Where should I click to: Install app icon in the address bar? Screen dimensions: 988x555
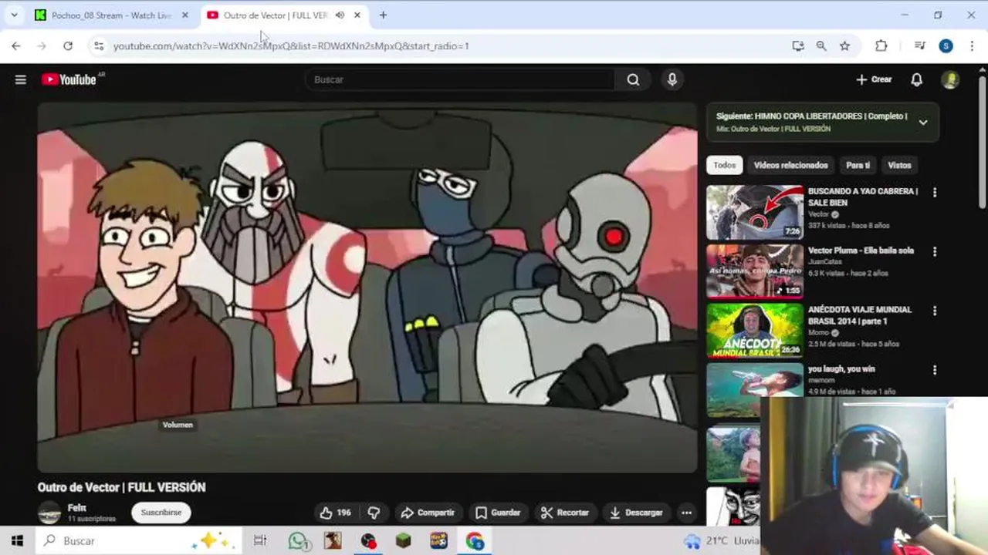click(798, 46)
